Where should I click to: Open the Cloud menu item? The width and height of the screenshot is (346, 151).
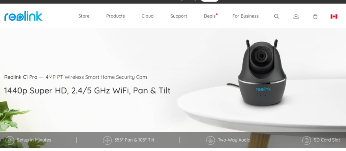148,16
